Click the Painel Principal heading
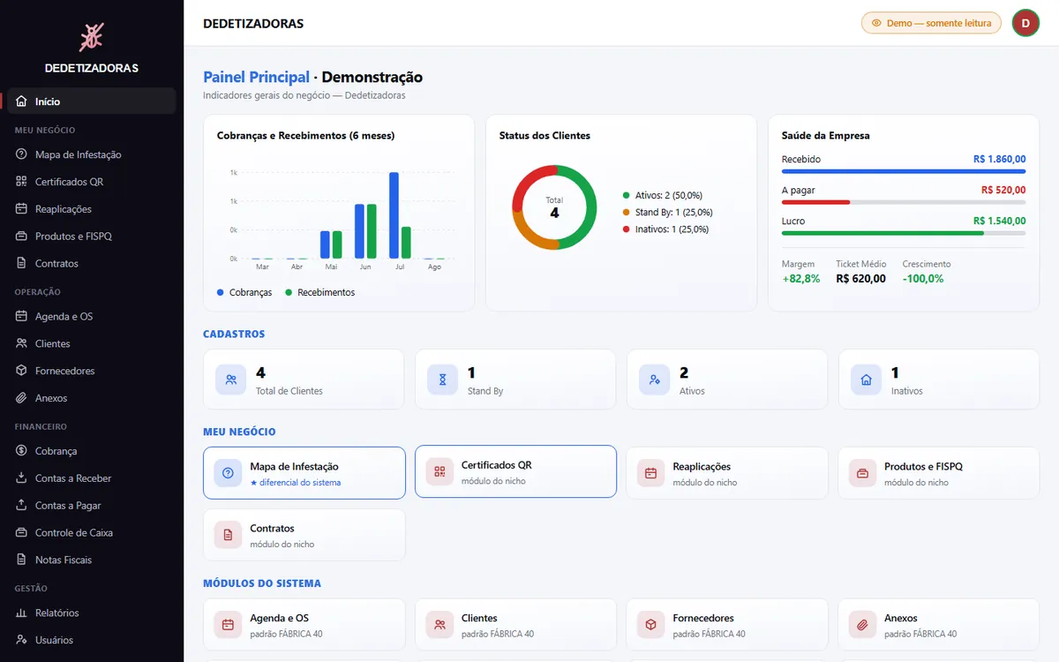The width and height of the screenshot is (1059, 662). point(256,78)
